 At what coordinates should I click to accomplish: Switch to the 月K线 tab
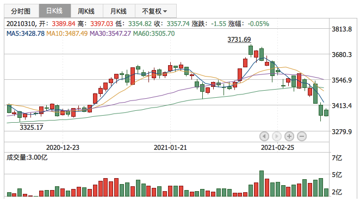tap(119, 11)
